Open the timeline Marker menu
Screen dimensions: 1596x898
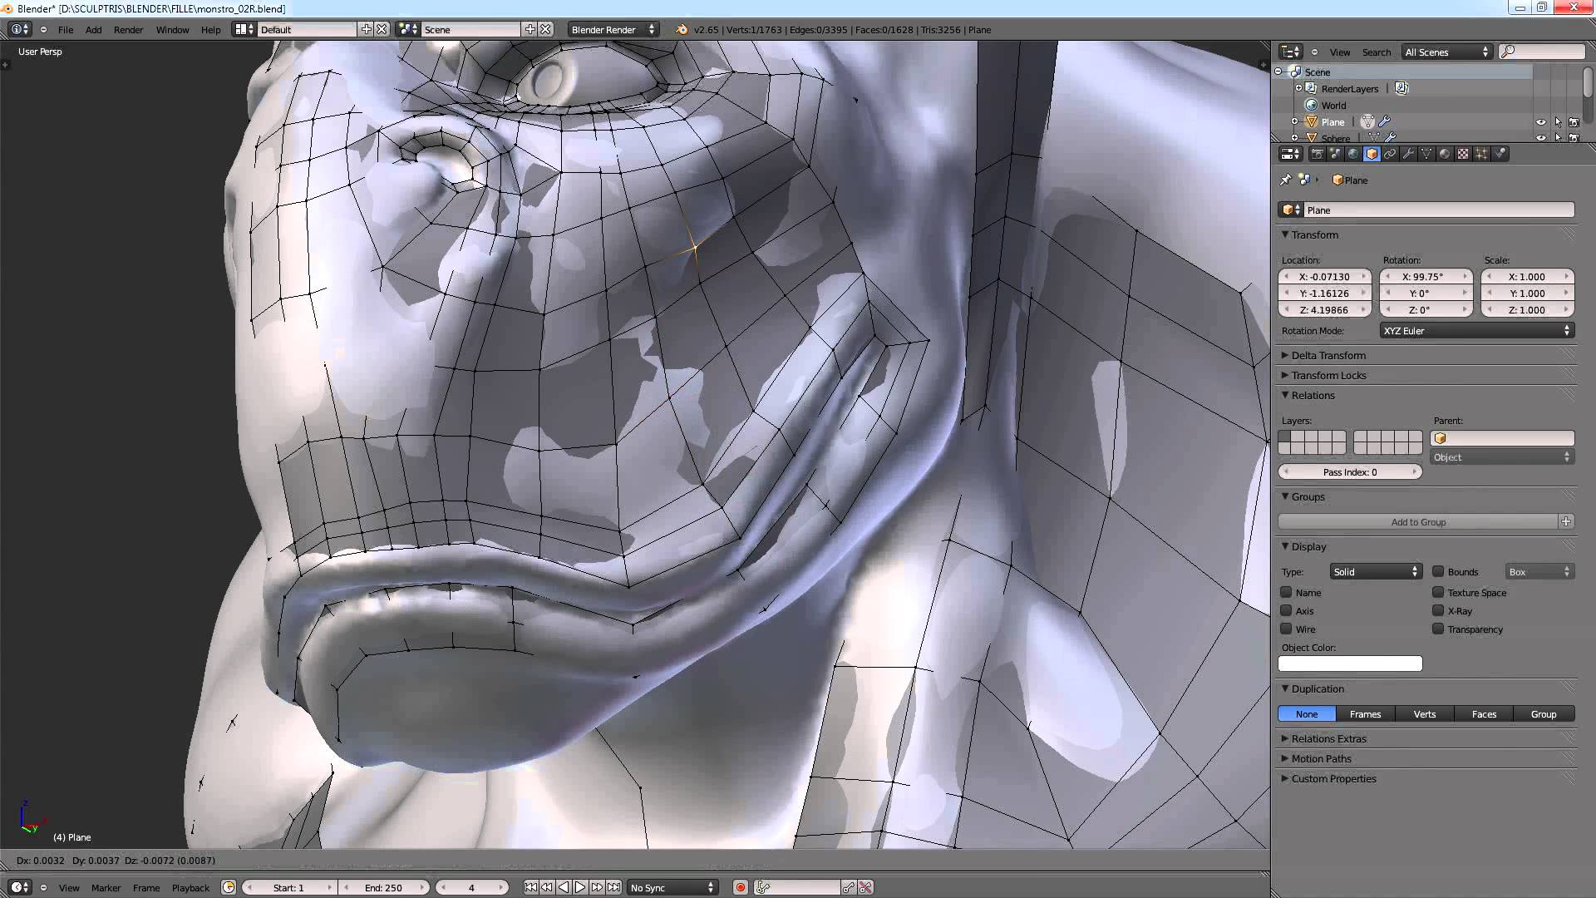coord(106,887)
